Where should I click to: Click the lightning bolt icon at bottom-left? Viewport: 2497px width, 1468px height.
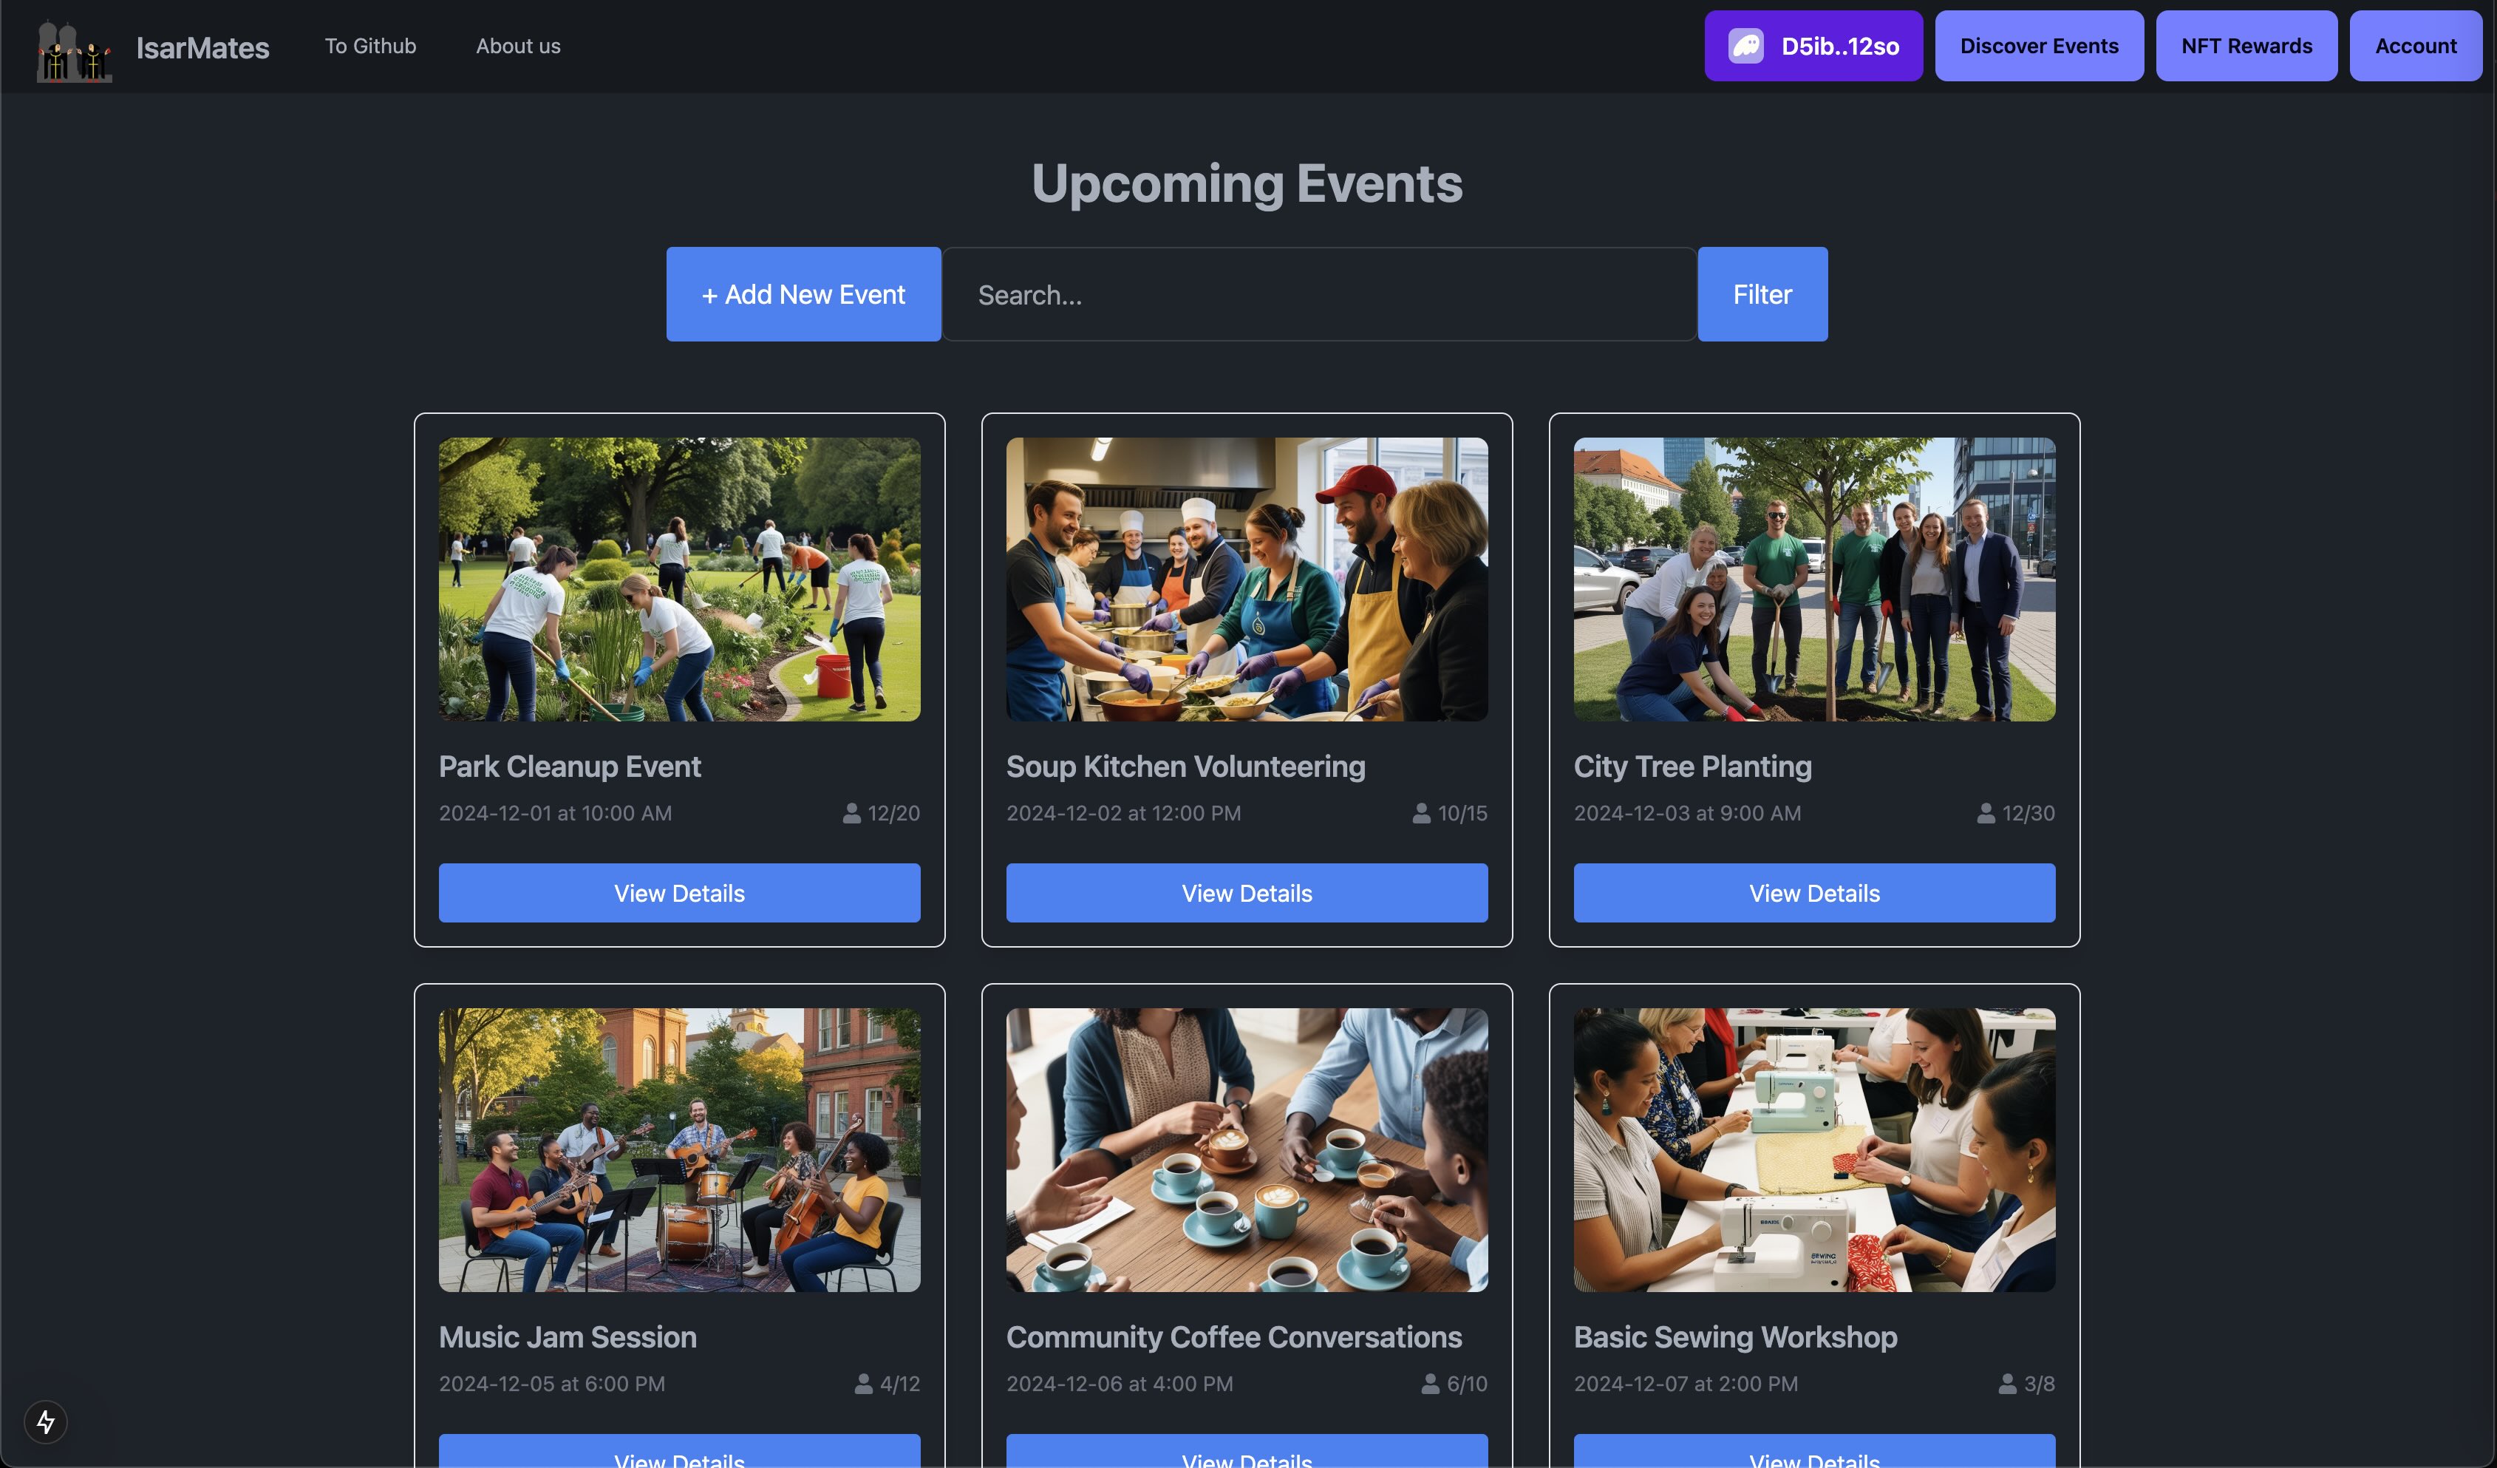click(46, 1421)
